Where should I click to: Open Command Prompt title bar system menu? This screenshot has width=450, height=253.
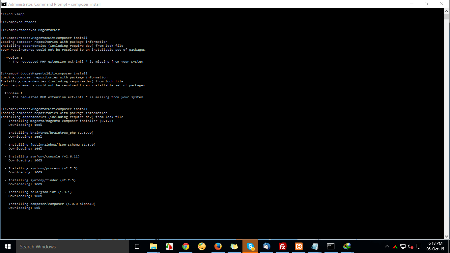pos(4,4)
